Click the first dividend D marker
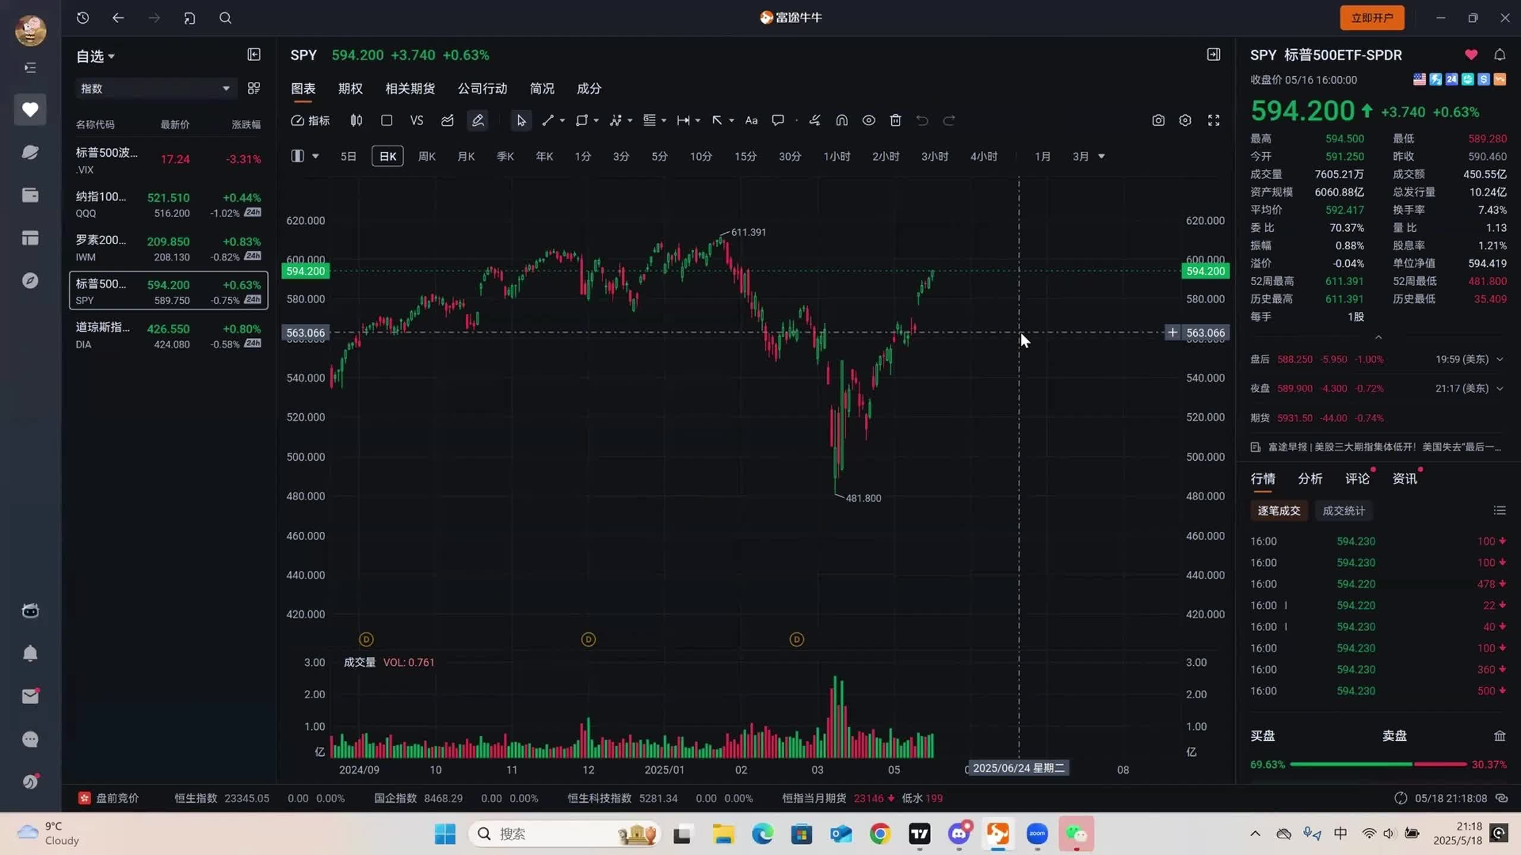The image size is (1521, 855). tap(366, 639)
